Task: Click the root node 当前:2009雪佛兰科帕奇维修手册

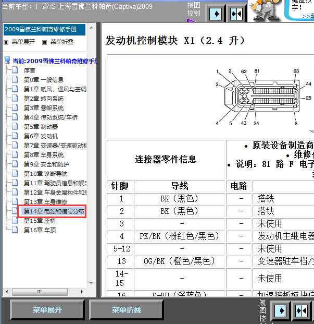Action: pos(55,61)
